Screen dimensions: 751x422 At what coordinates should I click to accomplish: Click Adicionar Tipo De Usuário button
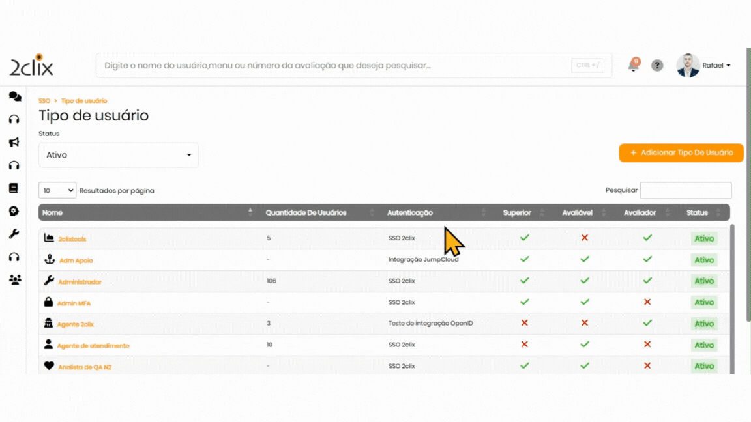point(681,152)
